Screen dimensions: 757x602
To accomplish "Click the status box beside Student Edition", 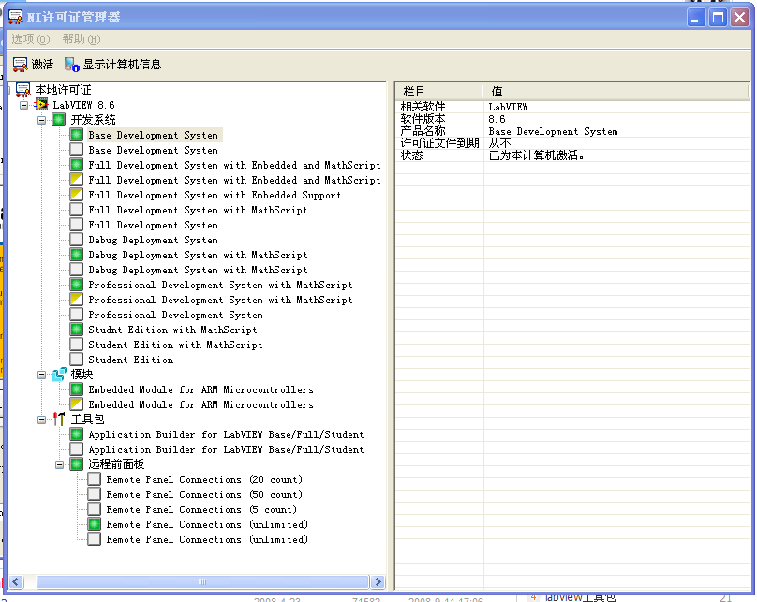I will (x=76, y=360).
